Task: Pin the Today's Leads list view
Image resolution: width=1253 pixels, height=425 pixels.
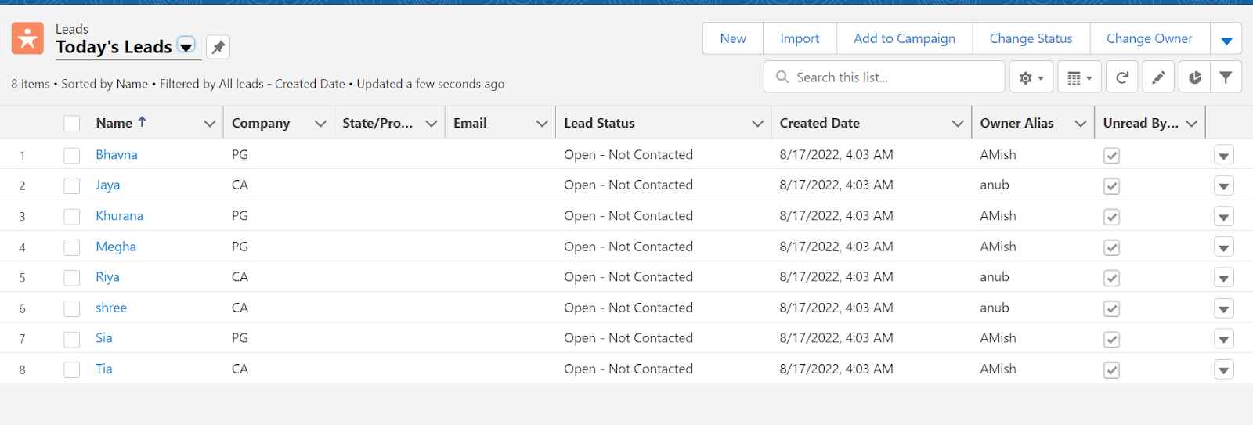Action: 218,47
